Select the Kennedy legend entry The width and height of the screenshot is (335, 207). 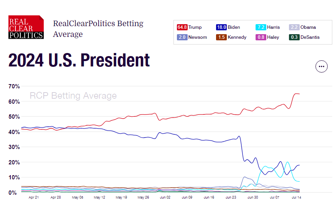point(231,37)
